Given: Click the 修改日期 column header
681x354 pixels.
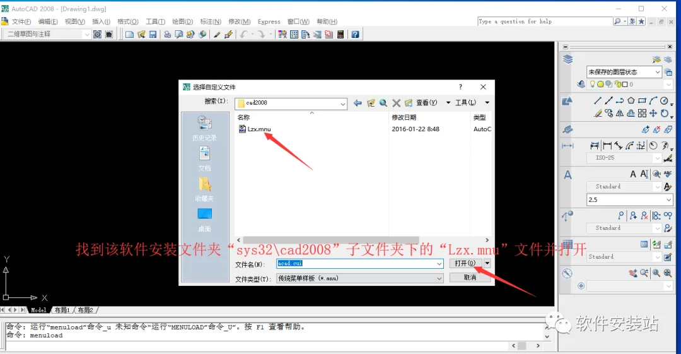Looking at the screenshot, I should coord(404,117).
